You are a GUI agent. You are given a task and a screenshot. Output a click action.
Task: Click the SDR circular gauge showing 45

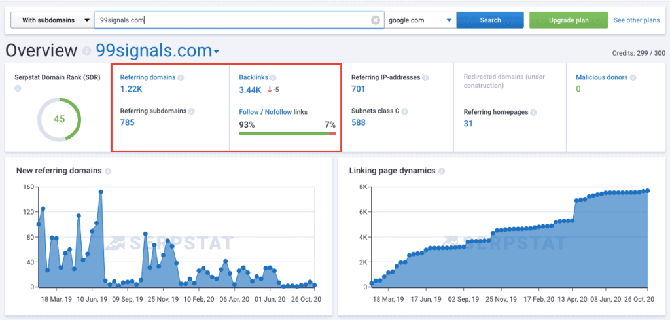pyautogui.click(x=59, y=119)
